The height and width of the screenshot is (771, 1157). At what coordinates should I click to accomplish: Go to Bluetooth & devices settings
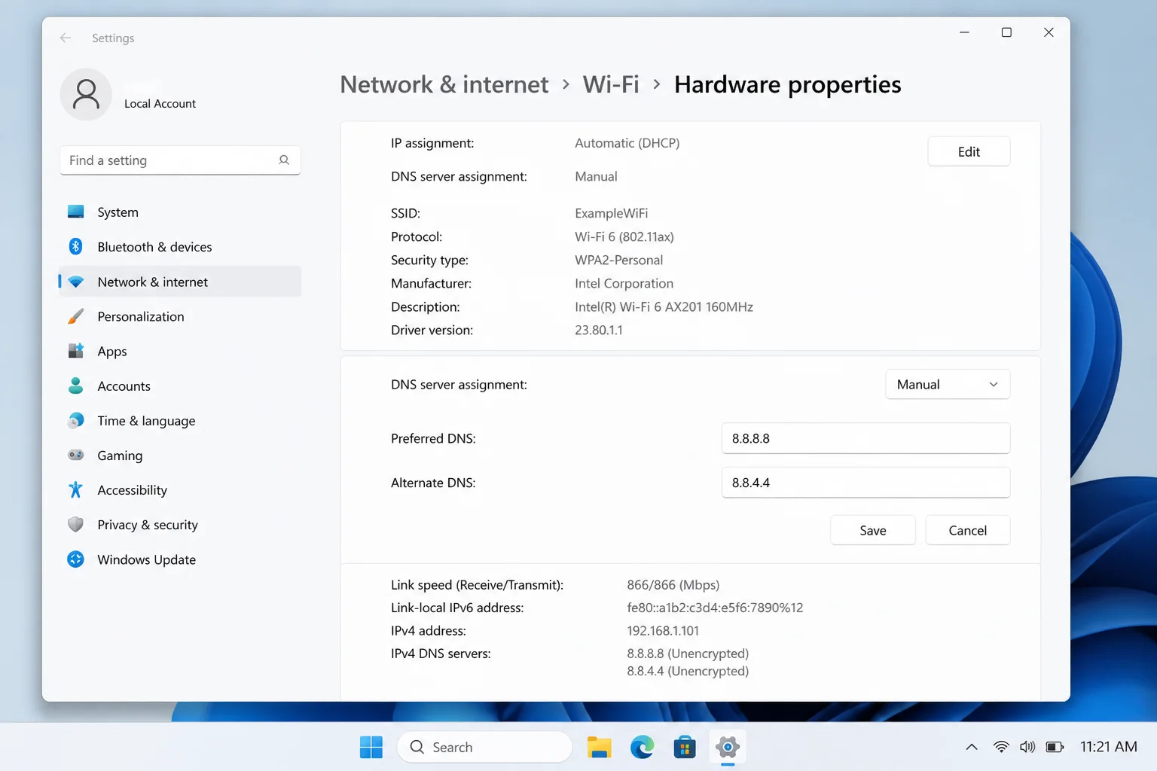tap(179, 246)
